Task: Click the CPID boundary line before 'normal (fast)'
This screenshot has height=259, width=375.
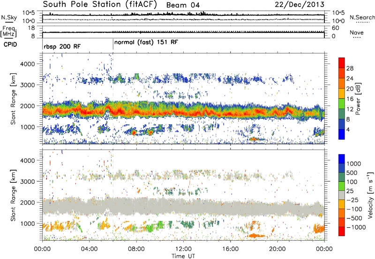Action: click(x=113, y=44)
